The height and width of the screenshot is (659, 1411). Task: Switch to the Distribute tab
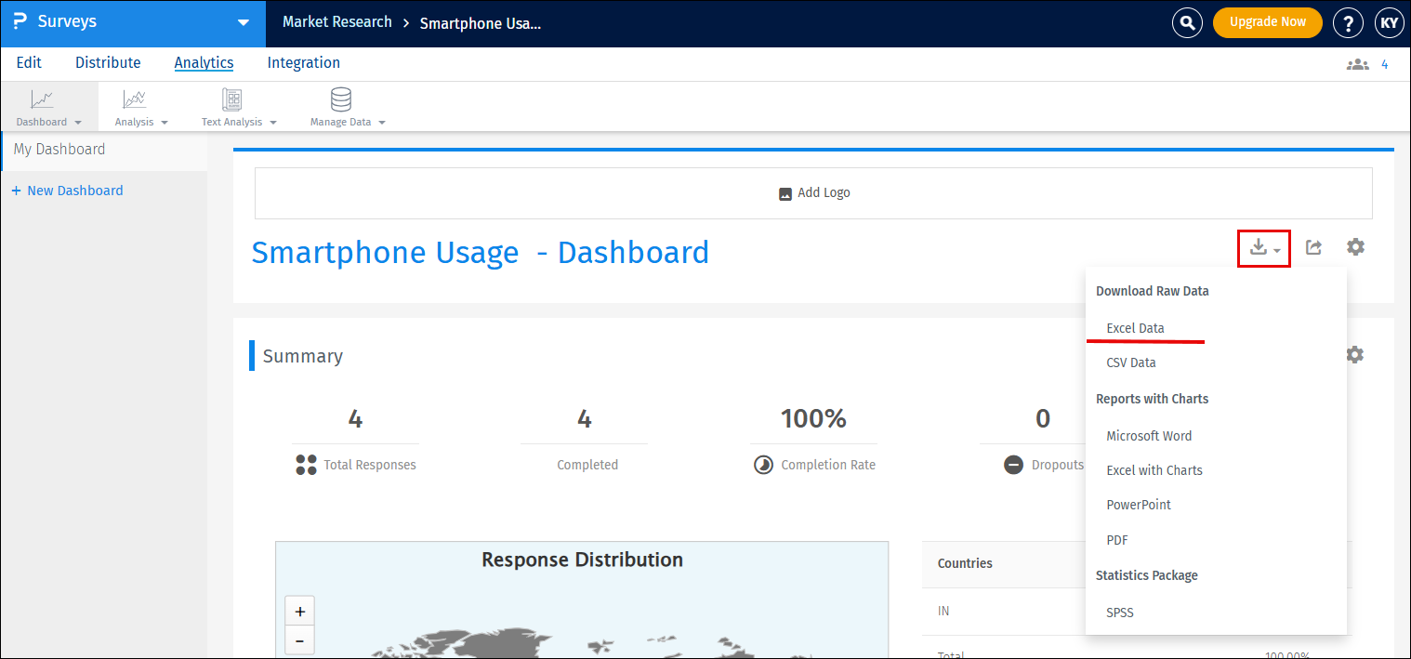coord(108,63)
